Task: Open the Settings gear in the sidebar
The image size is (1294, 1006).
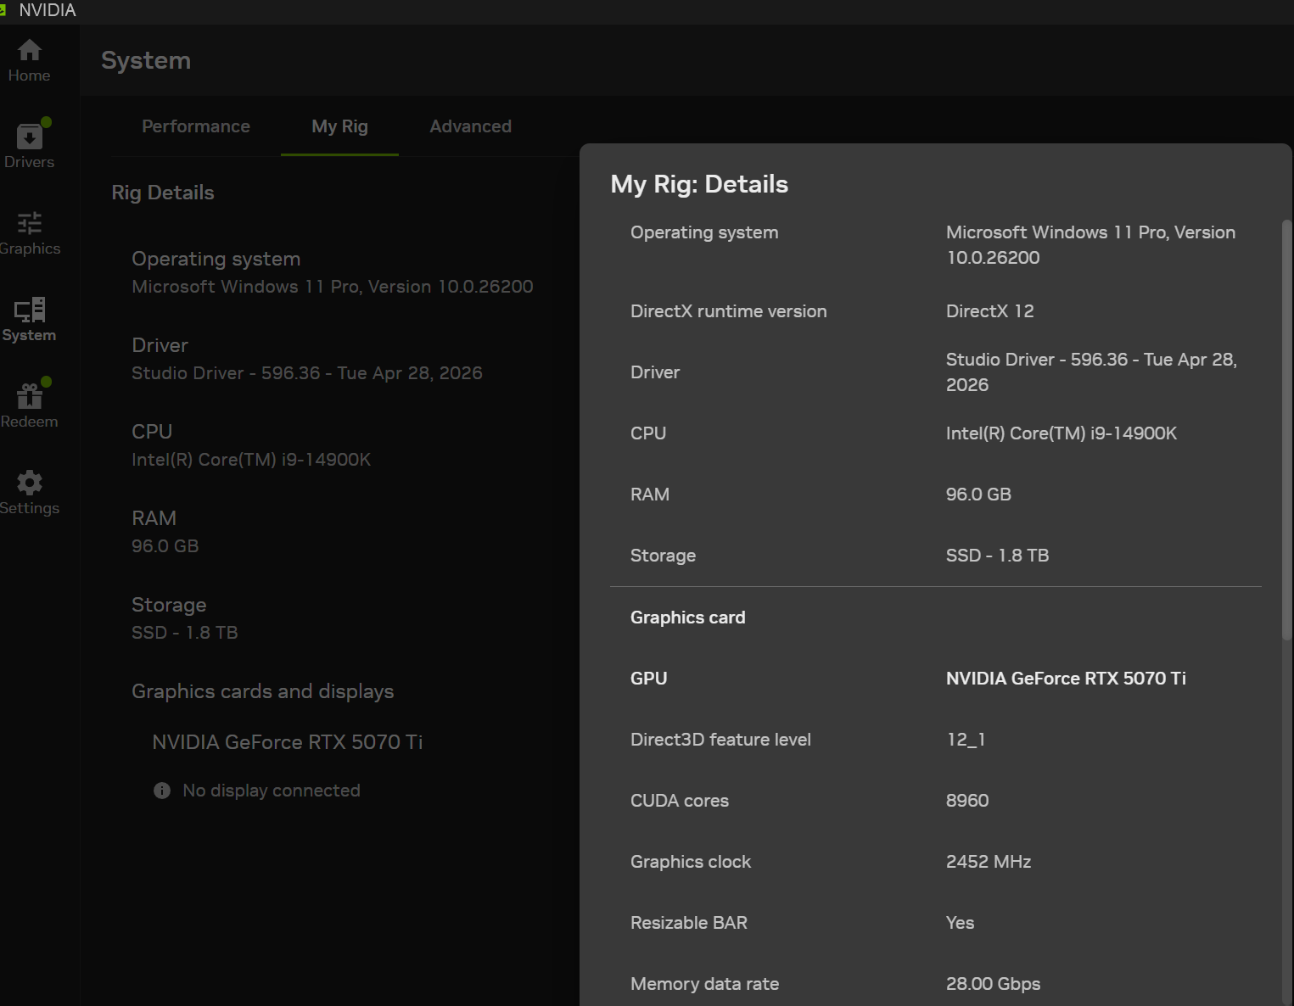Action: [x=29, y=493]
